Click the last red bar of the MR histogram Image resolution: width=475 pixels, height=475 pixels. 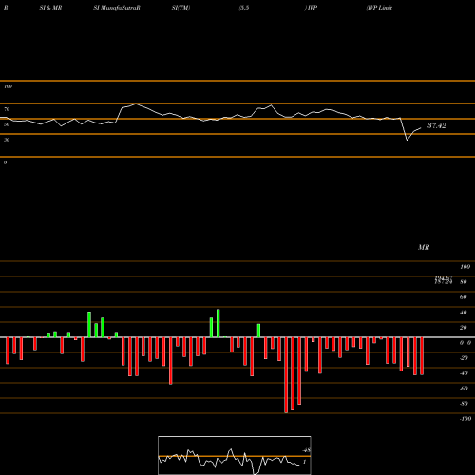point(422,356)
